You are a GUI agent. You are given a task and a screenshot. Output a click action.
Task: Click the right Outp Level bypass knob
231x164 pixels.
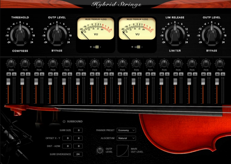[x=211, y=35]
